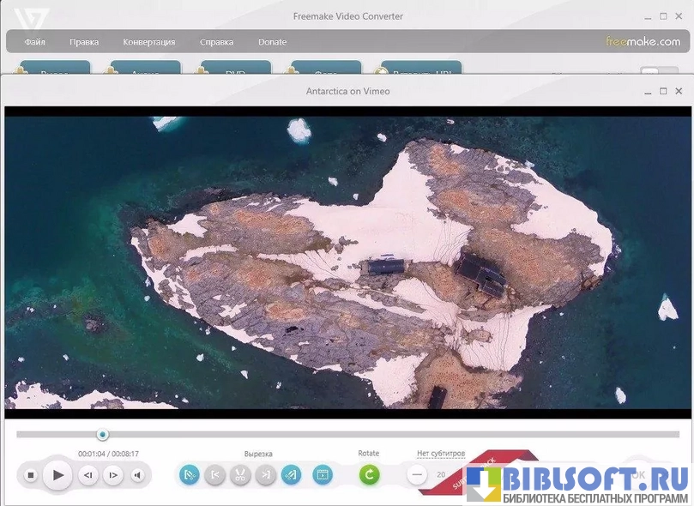Decrease subtitle size with minus button
This screenshot has height=506, width=694.
[417, 474]
